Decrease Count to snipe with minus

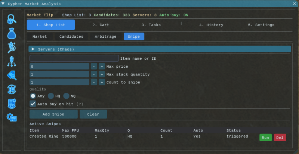94,82
